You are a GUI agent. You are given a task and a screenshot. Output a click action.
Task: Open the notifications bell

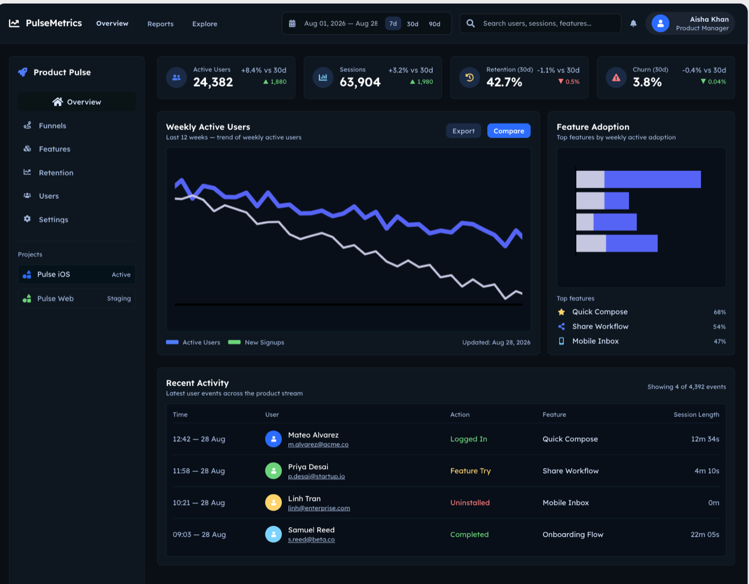633,24
